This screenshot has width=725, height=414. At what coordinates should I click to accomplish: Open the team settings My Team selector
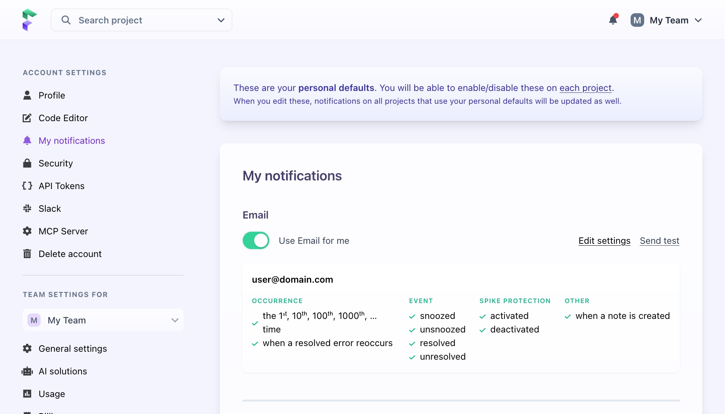click(103, 320)
